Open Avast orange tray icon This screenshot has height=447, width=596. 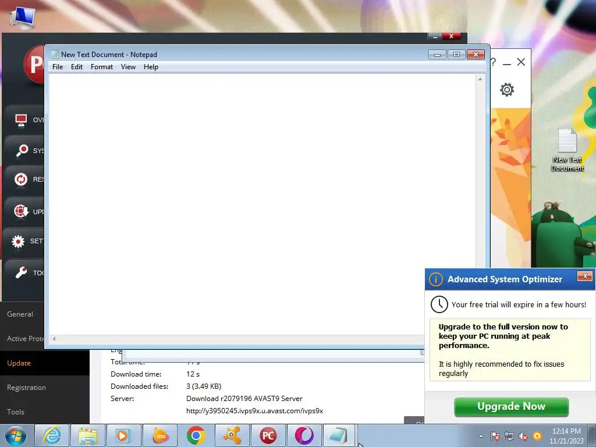[x=537, y=436]
